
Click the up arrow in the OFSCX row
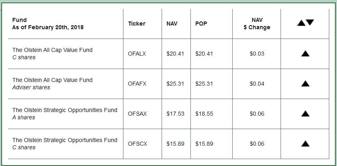tap(305, 144)
